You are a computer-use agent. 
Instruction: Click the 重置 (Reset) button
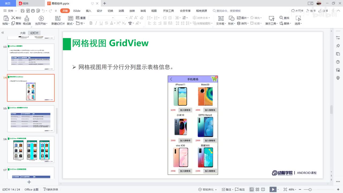[81, 18]
